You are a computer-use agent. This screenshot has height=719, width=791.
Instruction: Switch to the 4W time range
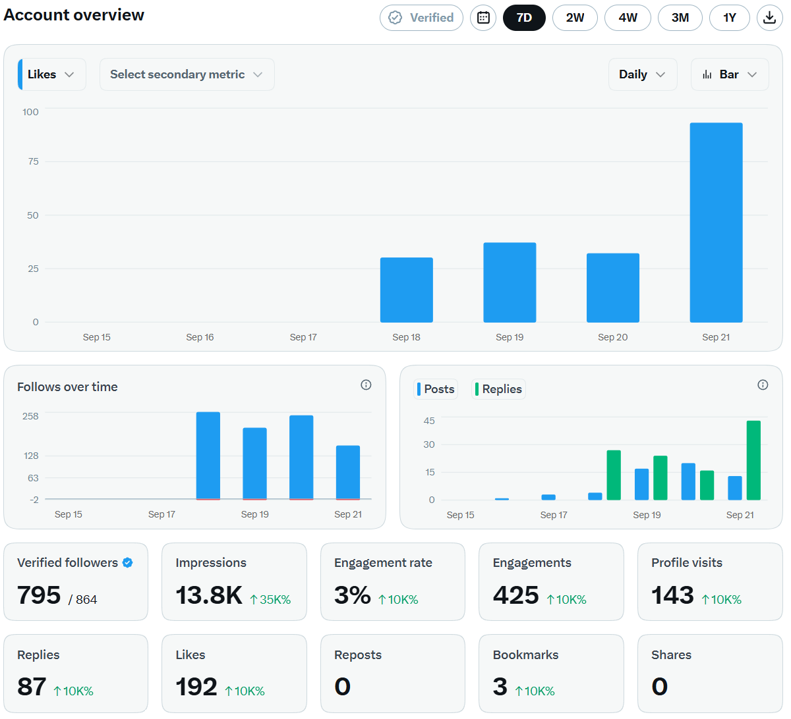point(628,18)
